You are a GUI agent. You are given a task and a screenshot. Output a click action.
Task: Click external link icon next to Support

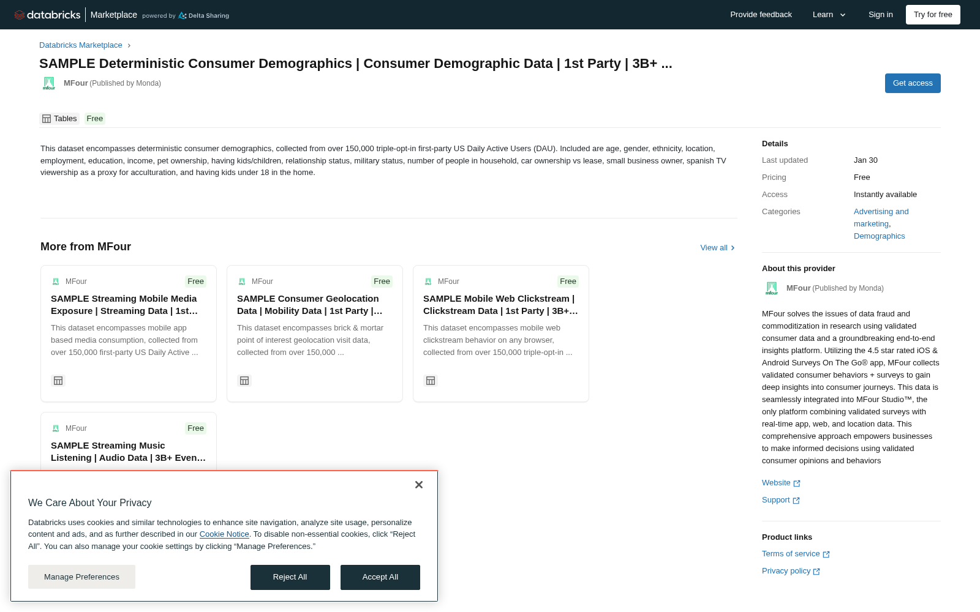coord(796,501)
